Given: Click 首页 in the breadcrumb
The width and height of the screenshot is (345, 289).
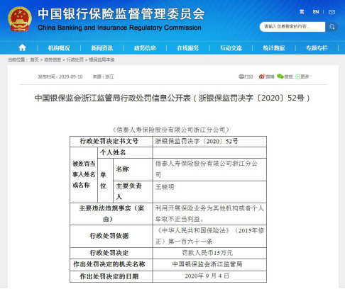Looking at the screenshot, I should point(34,59).
